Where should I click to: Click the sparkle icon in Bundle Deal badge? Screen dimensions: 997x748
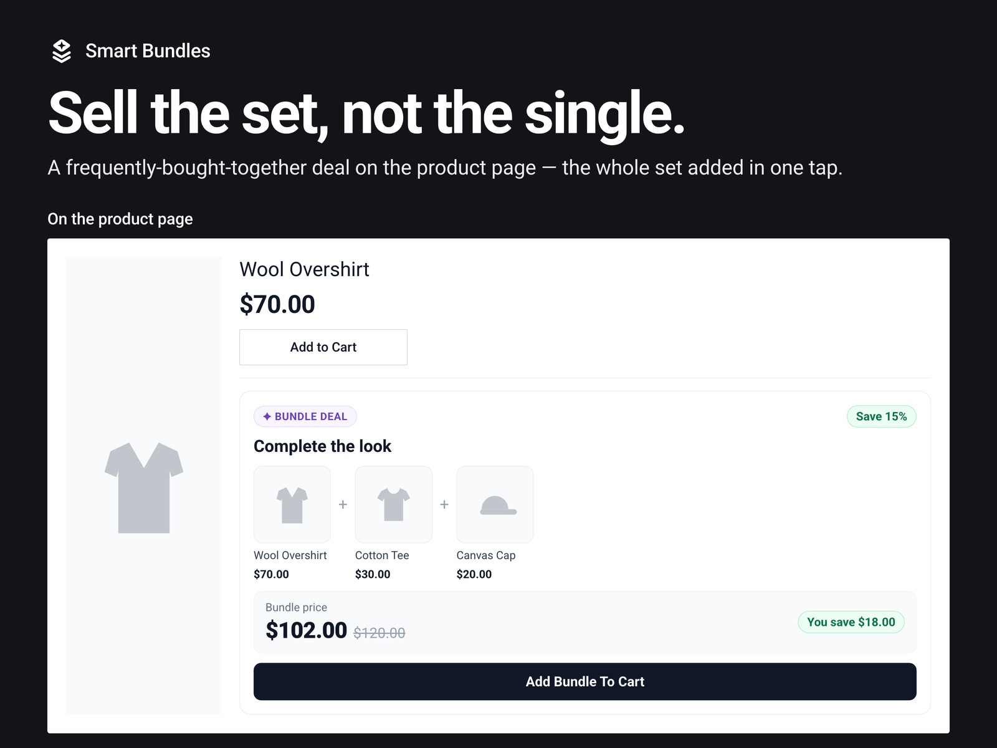click(x=267, y=416)
